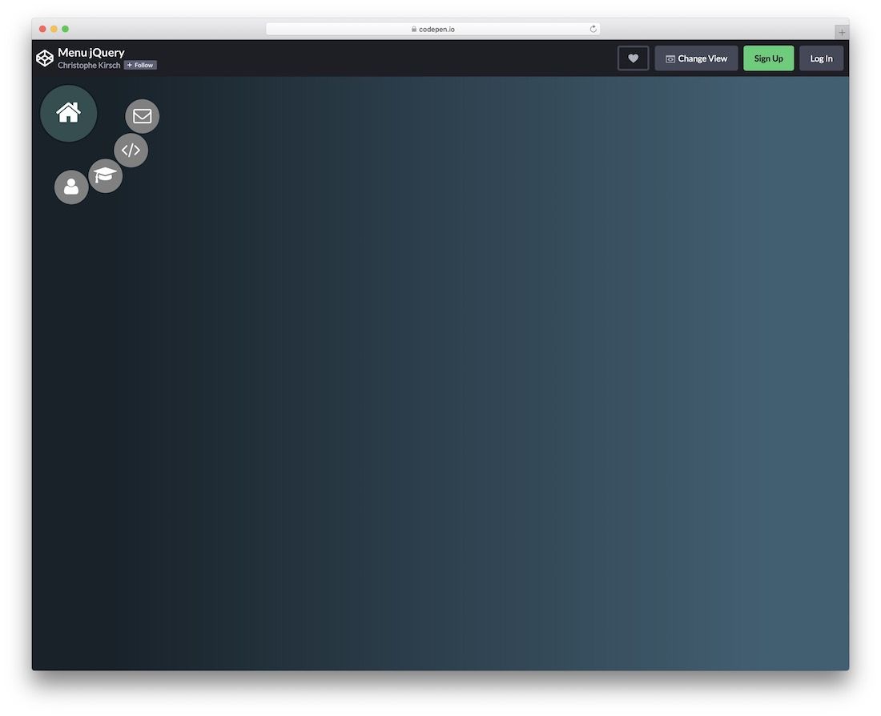Select the code brackets menu icon
This screenshot has width=881, height=716.
131,150
